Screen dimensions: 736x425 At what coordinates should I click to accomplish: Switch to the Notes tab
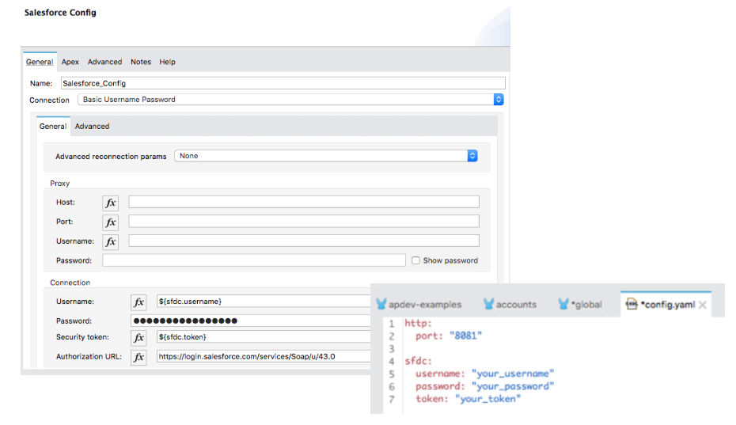click(141, 62)
